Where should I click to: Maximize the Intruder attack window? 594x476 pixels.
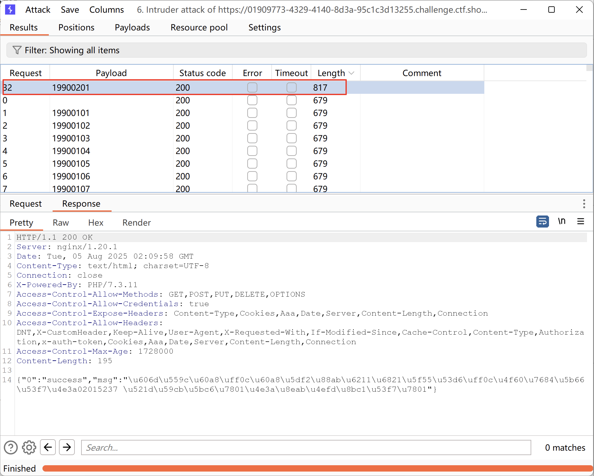(x=552, y=10)
